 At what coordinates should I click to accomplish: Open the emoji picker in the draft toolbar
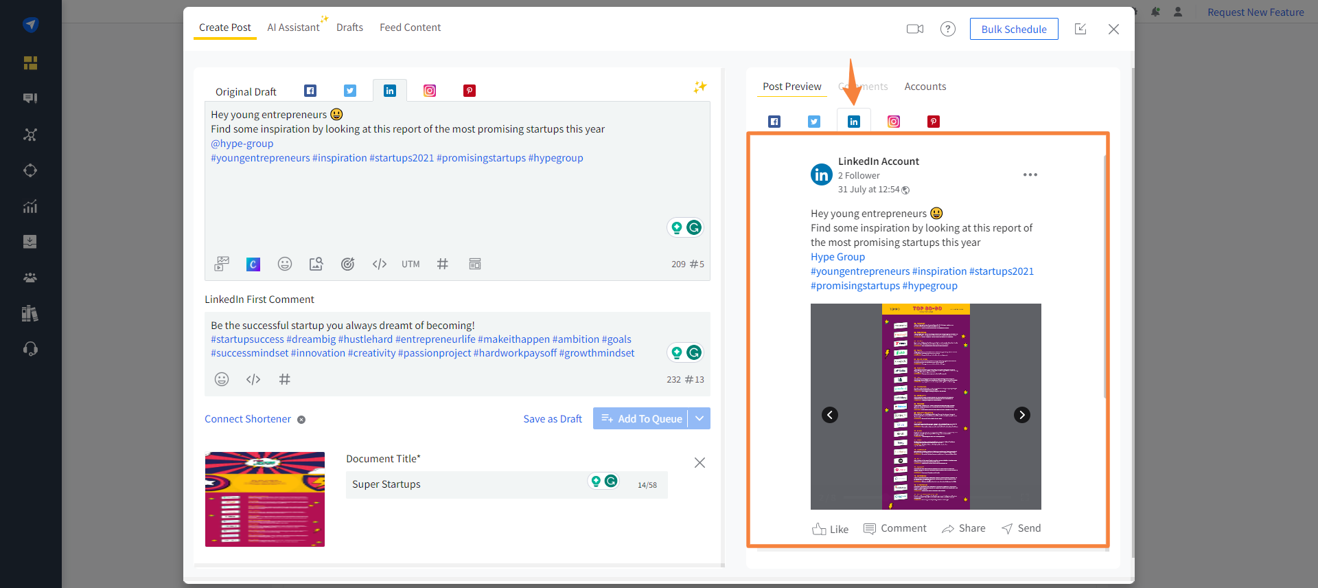pos(285,264)
